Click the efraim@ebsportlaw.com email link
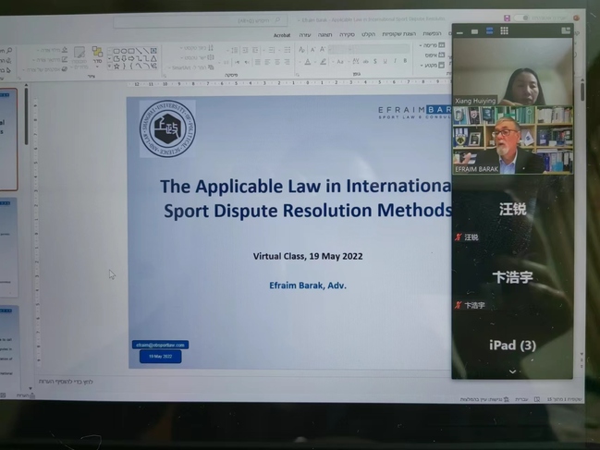Viewport: 600px width, 450px height. pyautogui.click(x=160, y=345)
